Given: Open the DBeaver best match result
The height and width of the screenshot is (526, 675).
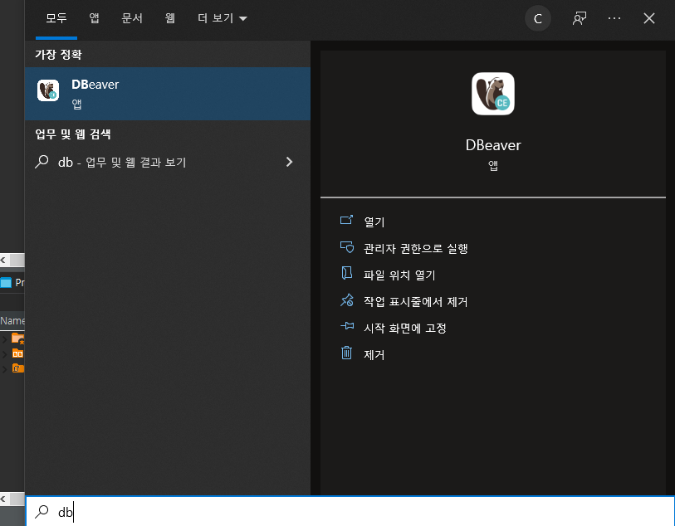Looking at the screenshot, I should click(168, 93).
